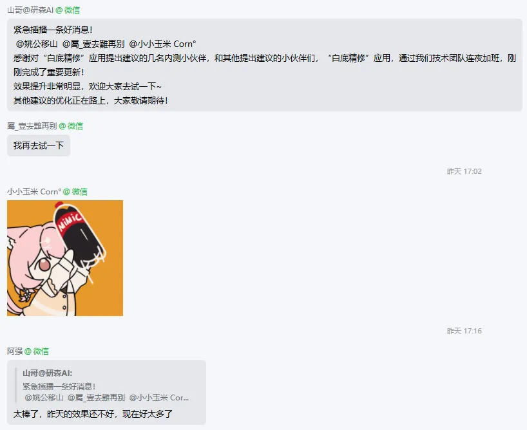The width and height of the screenshot is (527, 430).
Task: Click @屠_壹去難再别 mention in first message
Action: pos(93,44)
